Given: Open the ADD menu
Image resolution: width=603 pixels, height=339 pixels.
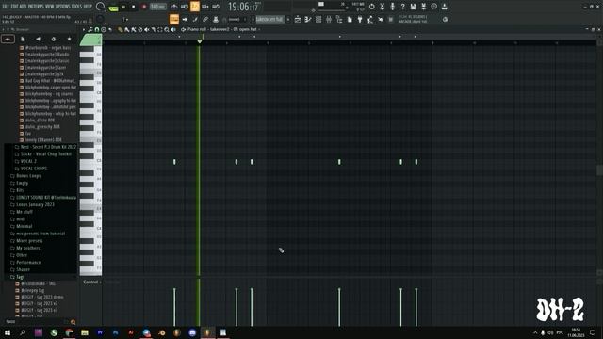Looking at the screenshot, I should 23,7.
